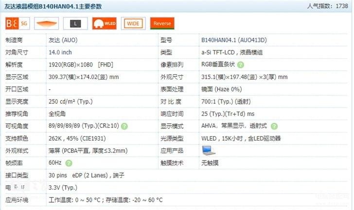Click the 像素排列 row label
354x210 pixels.
tap(172, 65)
